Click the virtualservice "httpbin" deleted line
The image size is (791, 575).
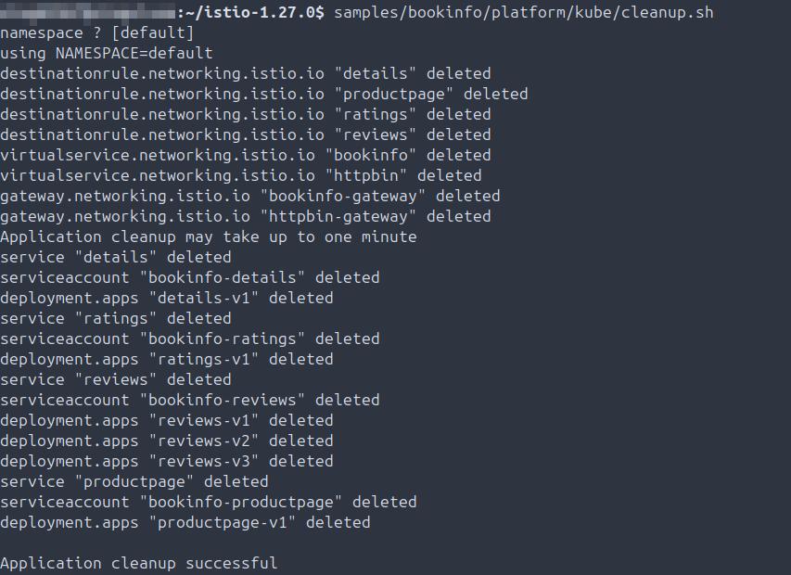click(240, 175)
